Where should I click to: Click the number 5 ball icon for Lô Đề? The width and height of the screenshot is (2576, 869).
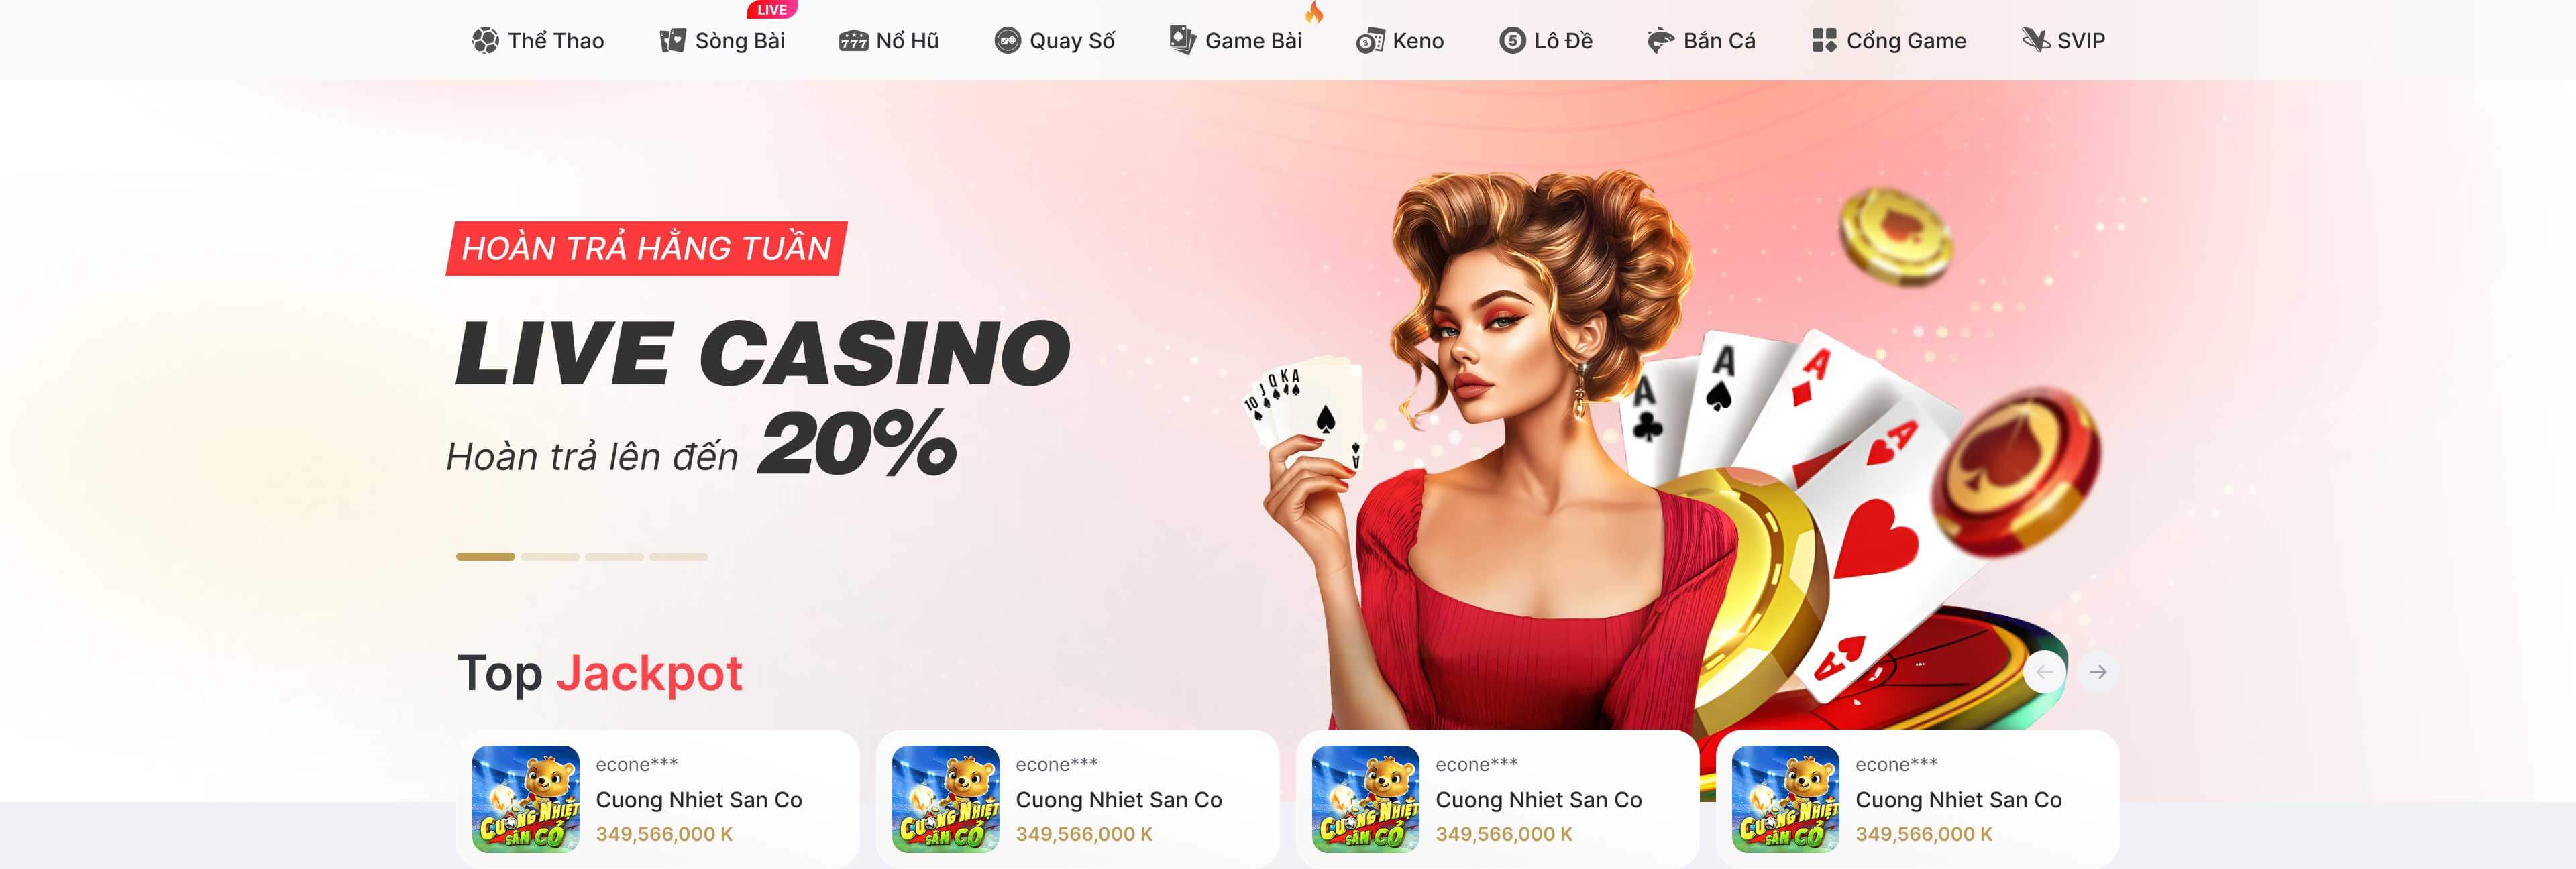click(1512, 41)
